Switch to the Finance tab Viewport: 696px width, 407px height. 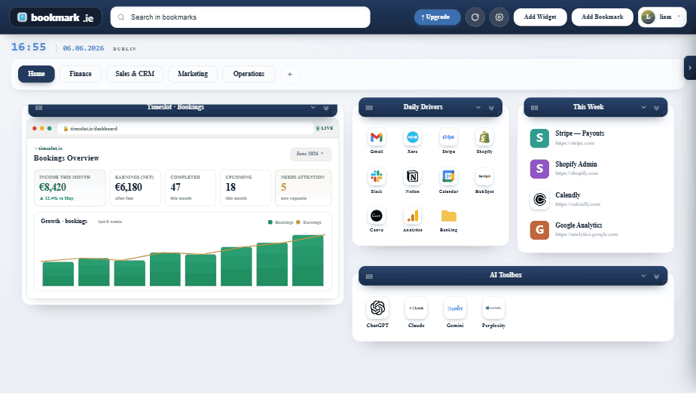pyautogui.click(x=81, y=74)
